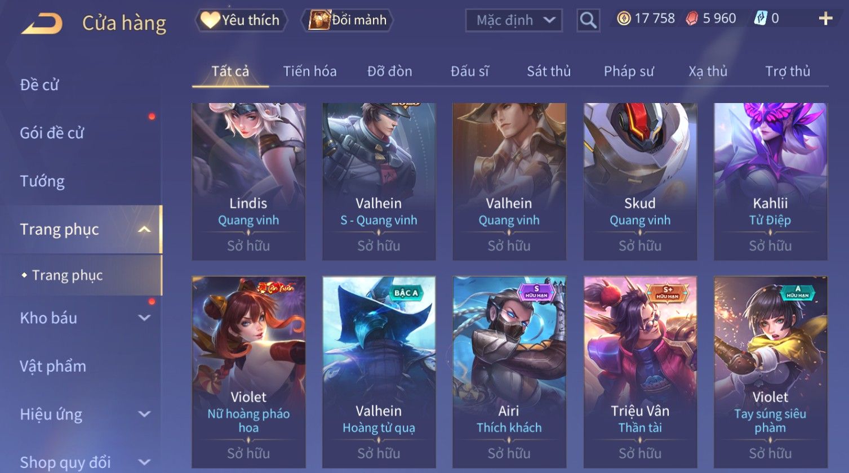Select the Tiến hóa tab

point(310,72)
